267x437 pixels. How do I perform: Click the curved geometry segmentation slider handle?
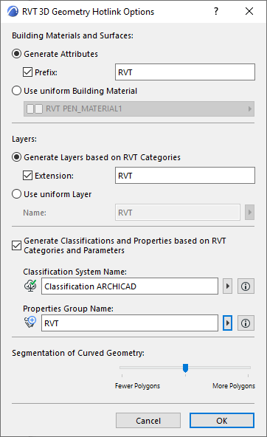pyautogui.click(x=185, y=368)
